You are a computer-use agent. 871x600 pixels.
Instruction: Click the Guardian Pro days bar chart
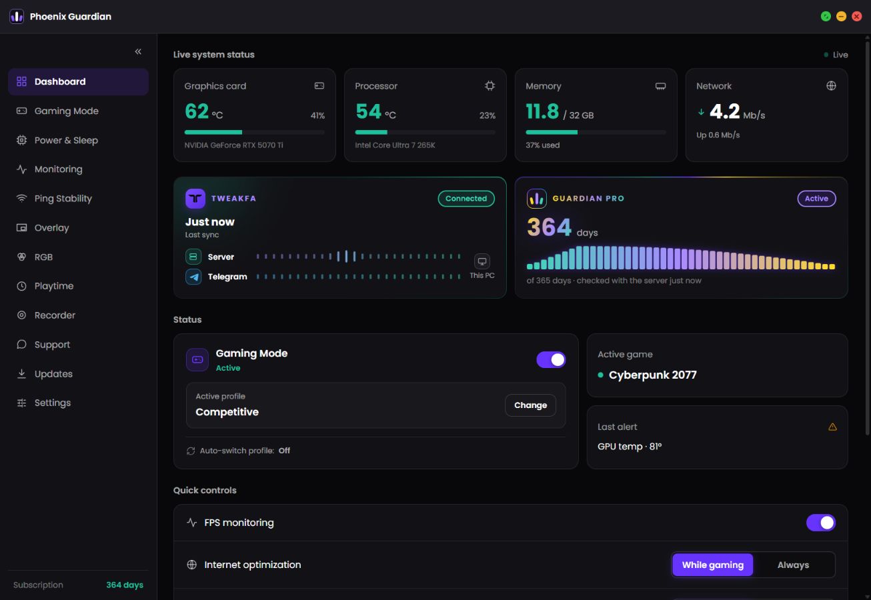click(x=681, y=257)
